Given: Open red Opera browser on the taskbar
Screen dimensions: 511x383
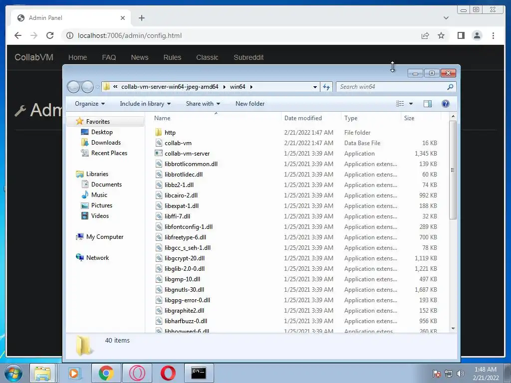Looking at the screenshot, I should coord(168,373).
